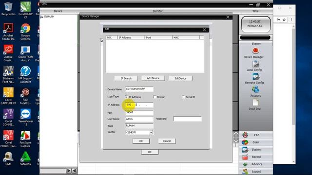Click the Port column header

158,37
